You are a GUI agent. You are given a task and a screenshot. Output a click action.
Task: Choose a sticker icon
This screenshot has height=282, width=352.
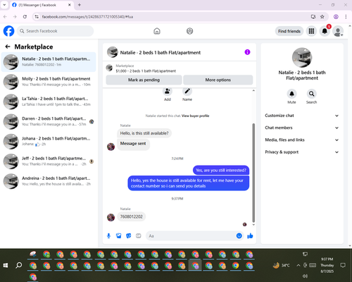[129, 235]
